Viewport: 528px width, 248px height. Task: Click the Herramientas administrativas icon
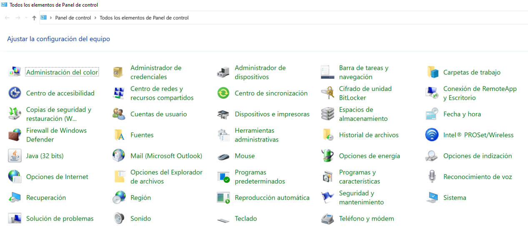pos(223,135)
